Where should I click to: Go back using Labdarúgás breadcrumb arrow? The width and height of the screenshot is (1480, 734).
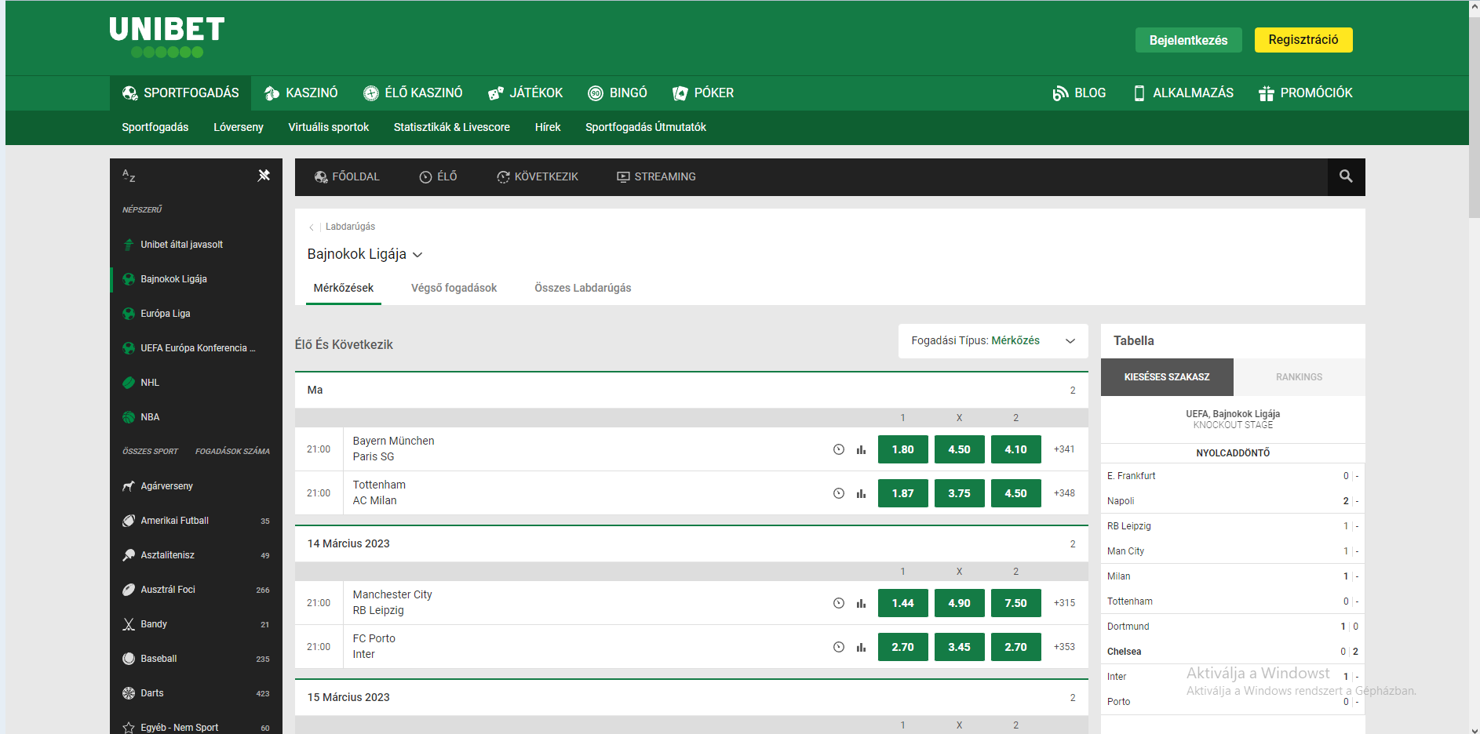click(312, 227)
